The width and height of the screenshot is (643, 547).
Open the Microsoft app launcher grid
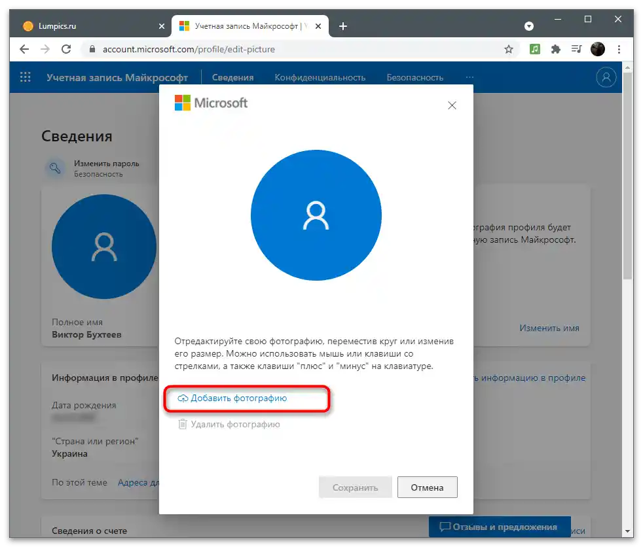click(x=26, y=77)
